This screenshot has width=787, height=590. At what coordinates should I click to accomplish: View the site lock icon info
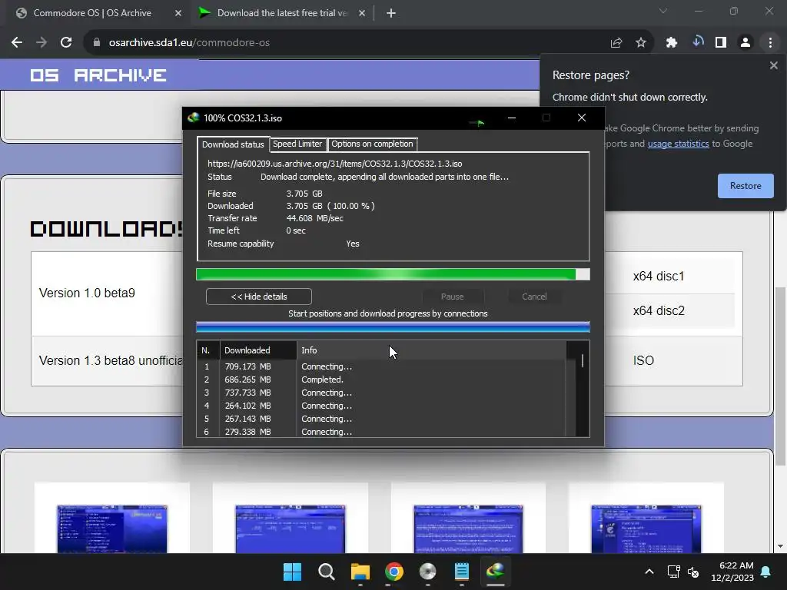pyautogui.click(x=96, y=43)
